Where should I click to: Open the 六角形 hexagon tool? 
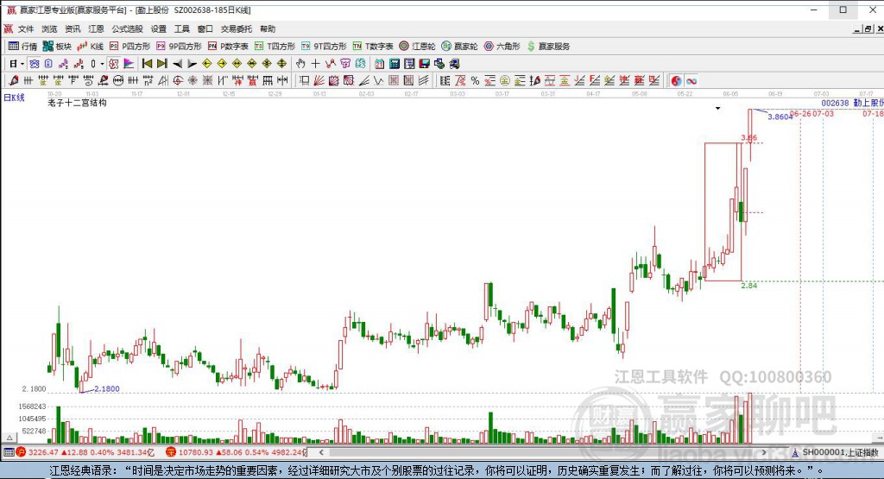click(502, 47)
